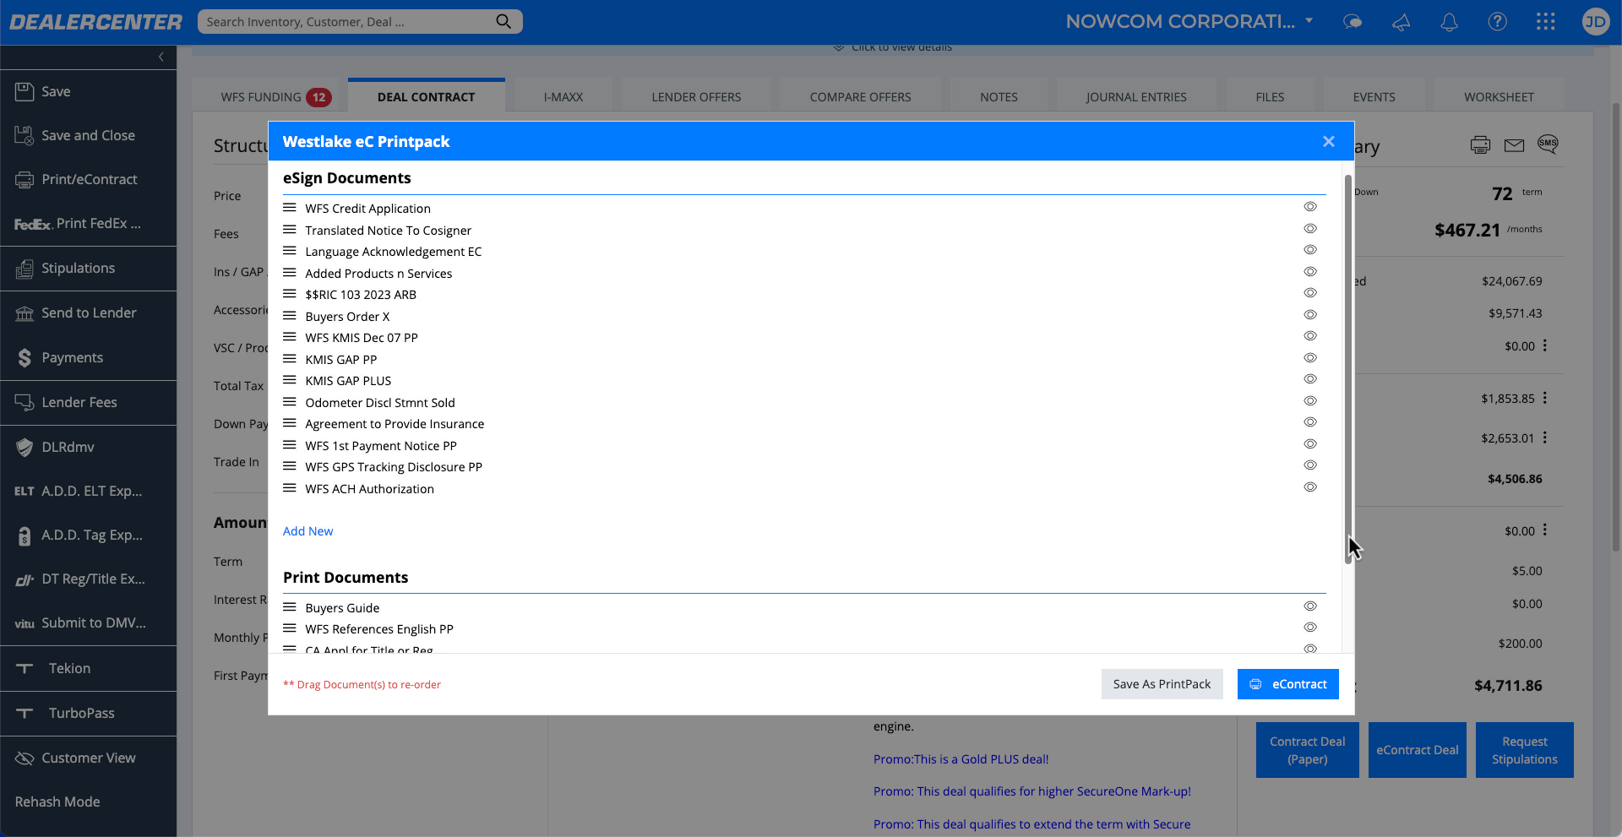Image resolution: width=1622 pixels, height=837 pixels.
Task: Close the Westlake eC Printpack dialog
Action: coord(1329,141)
